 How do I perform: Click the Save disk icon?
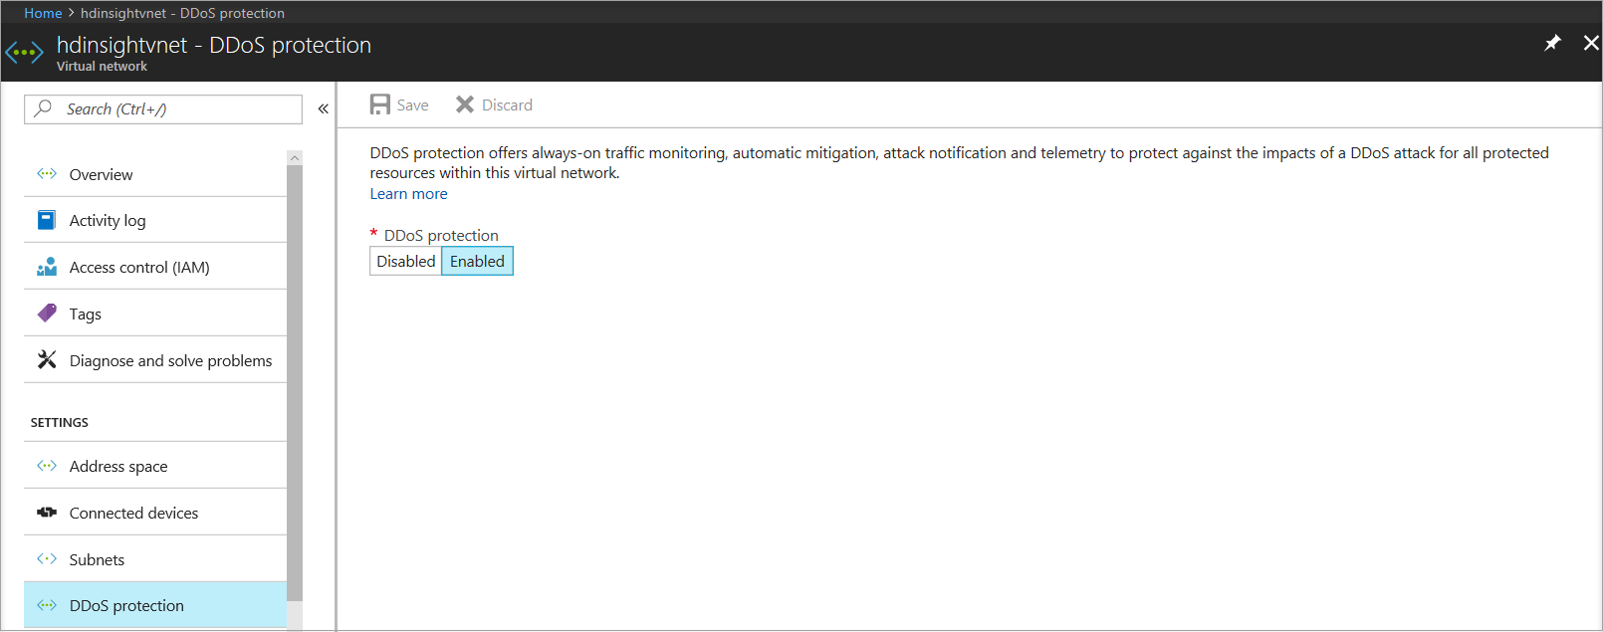coord(379,105)
